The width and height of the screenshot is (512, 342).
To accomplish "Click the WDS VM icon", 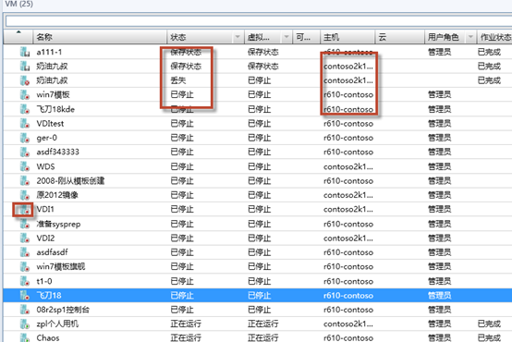I will [x=25, y=166].
